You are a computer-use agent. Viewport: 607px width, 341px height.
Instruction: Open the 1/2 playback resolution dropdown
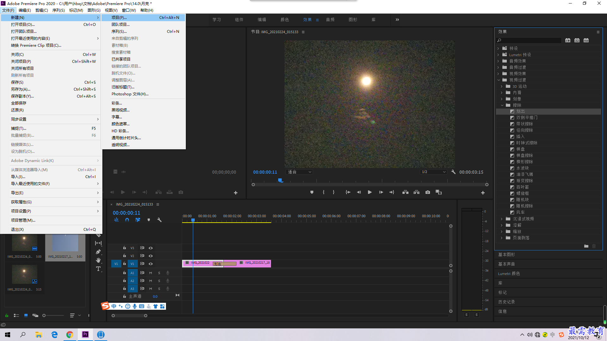433,172
